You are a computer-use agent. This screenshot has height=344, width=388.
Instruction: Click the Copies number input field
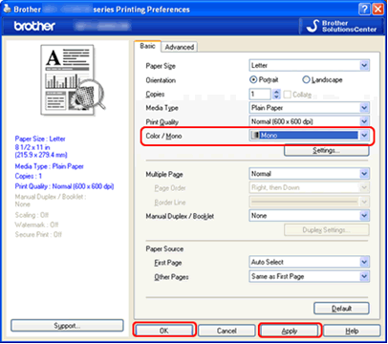[x=260, y=95]
